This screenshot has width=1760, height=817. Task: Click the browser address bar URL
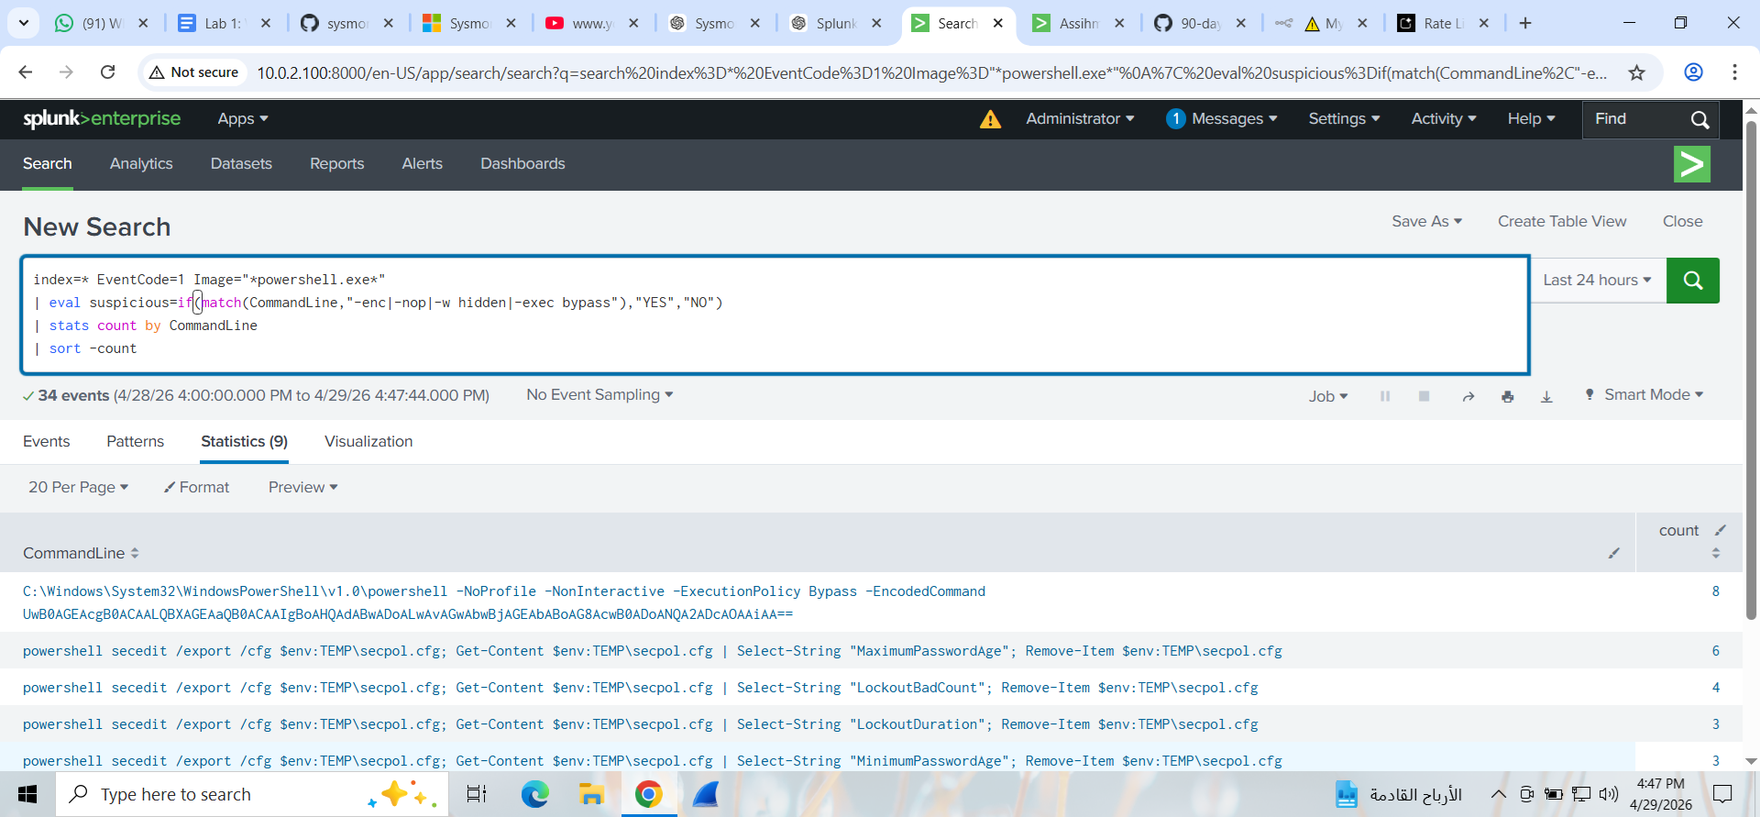[x=931, y=72]
